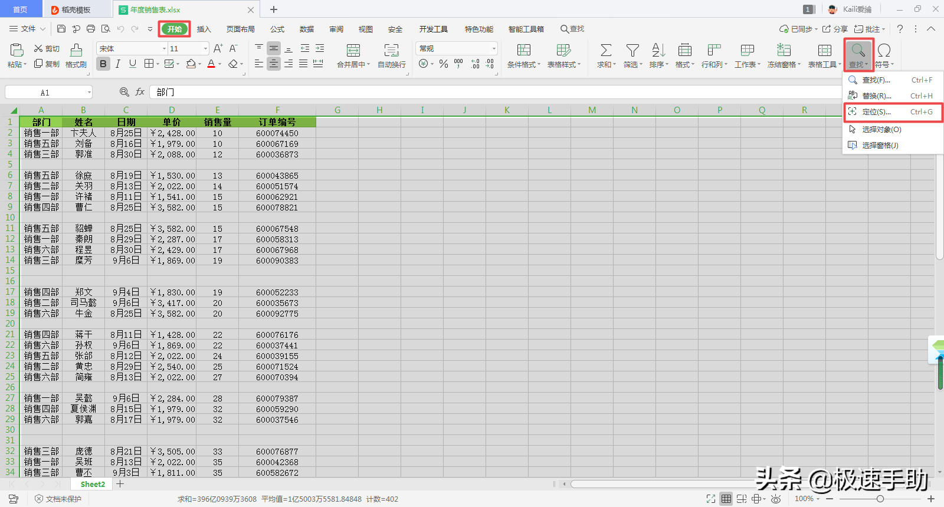Screen dimensions: 944x507
Task: Click the Sheet2 worksheet tab
Action: point(93,484)
